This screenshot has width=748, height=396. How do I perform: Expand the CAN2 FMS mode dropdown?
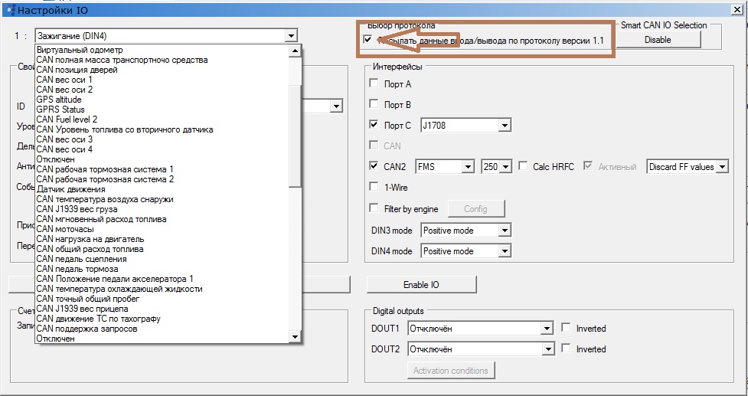[467, 167]
